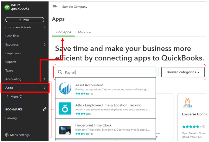209x142 pixels.
Task: Click Loyverse's five-star rating (49)
Action: (194, 126)
